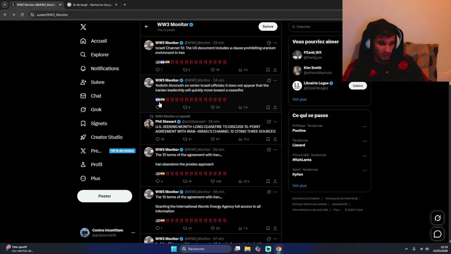Share Phil Stewart's ceasefire post
451x254 pixels.
pos(275,139)
